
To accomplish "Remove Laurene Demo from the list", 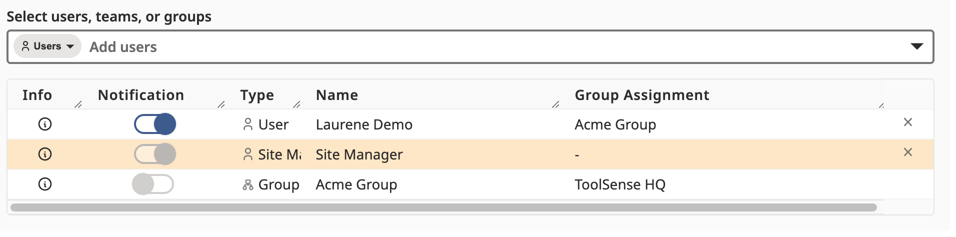I will coord(908,122).
